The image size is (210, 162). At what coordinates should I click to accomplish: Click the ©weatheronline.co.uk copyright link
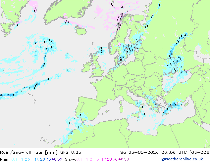click(x=182, y=159)
